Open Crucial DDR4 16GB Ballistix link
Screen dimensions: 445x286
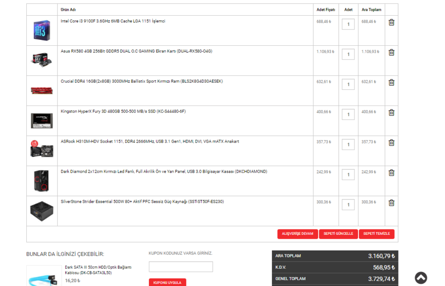pyautogui.click(x=141, y=81)
